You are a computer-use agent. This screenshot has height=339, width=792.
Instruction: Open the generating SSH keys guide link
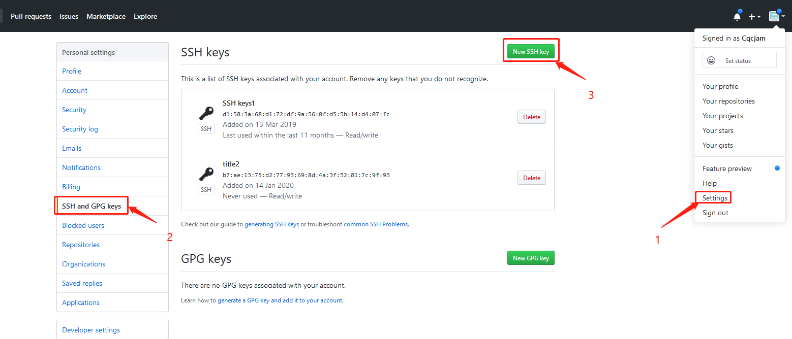pyautogui.click(x=271, y=224)
